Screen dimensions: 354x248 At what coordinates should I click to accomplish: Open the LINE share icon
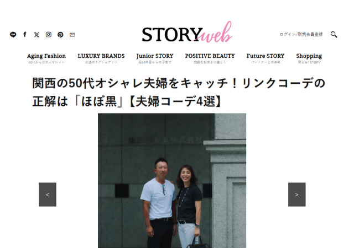pyautogui.click(x=13, y=35)
